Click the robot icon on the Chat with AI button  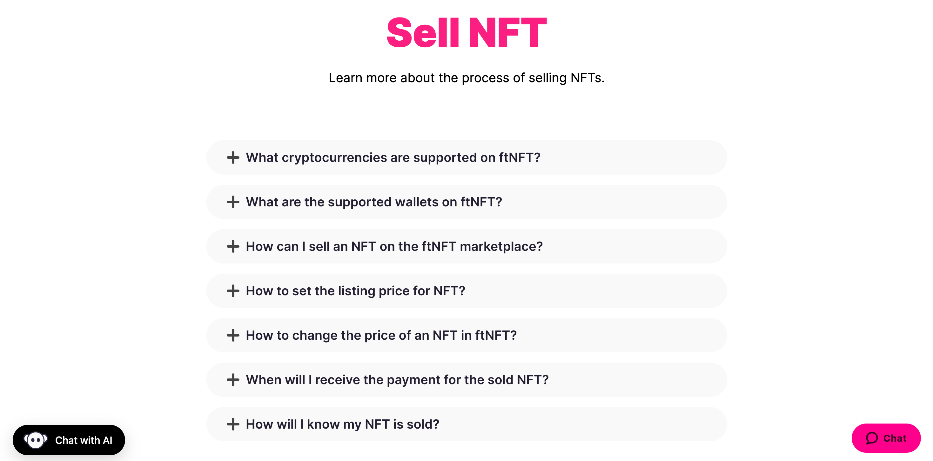click(36, 440)
